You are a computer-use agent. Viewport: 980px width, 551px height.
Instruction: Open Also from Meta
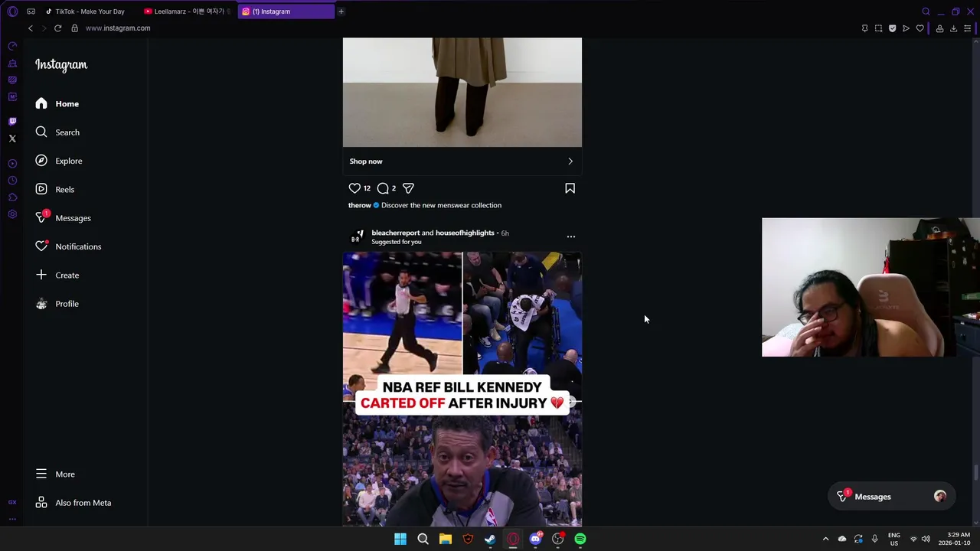pos(73,503)
